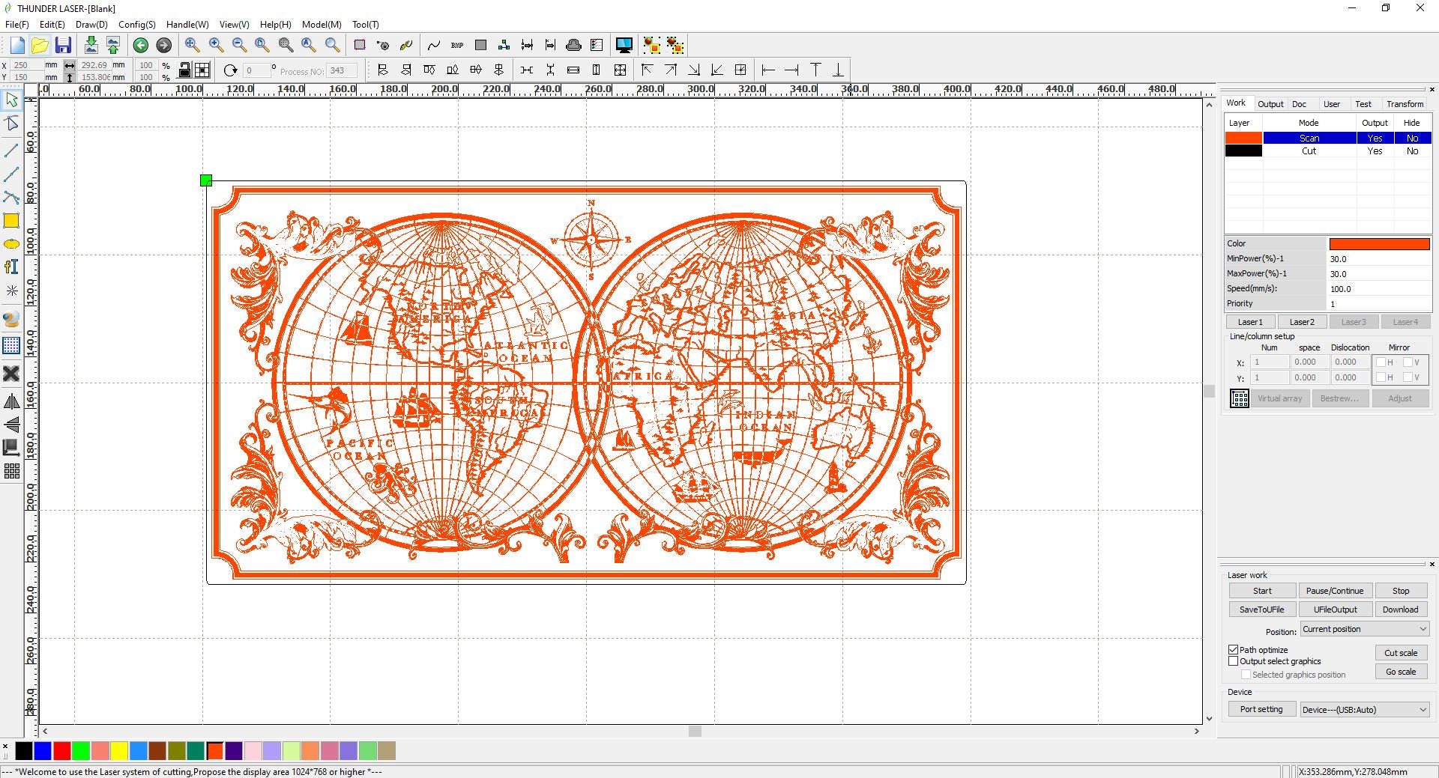
Task: Click the horizontal mirror tool icon
Action: pyautogui.click(x=11, y=402)
